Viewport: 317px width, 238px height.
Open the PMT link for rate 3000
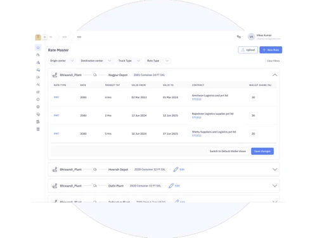point(56,134)
